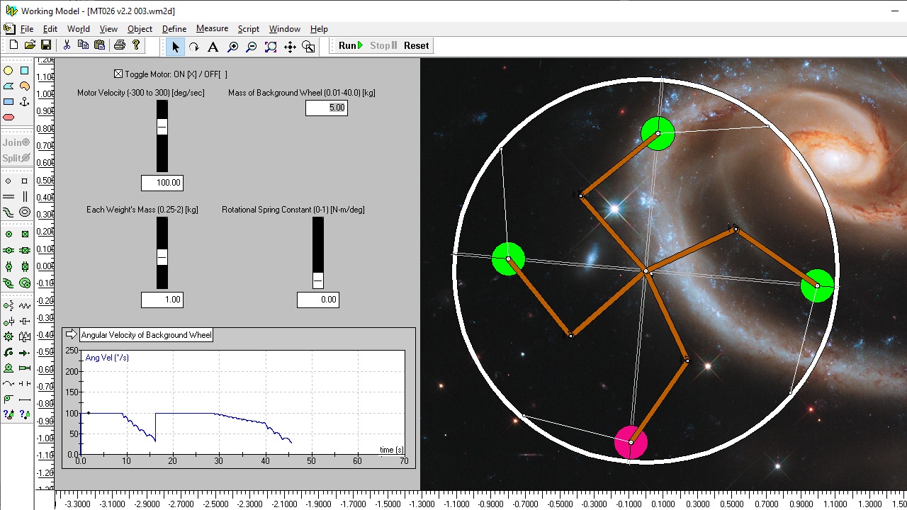Image resolution: width=907 pixels, height=510 pixels.
Task: Click the top green weight on the wheel
Action: pos(658,133)
